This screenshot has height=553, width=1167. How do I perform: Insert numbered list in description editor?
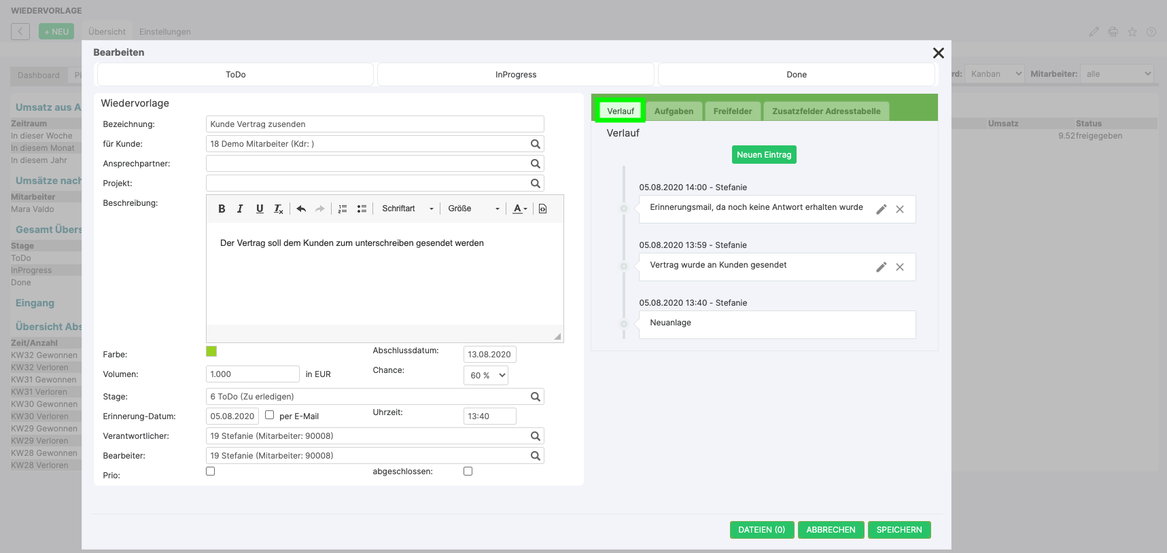coord(343,209)
